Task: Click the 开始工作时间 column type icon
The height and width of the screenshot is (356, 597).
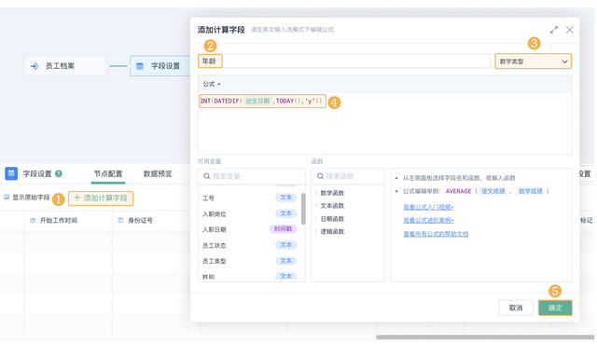Action: pyautogui.click(x=34, y=221)
